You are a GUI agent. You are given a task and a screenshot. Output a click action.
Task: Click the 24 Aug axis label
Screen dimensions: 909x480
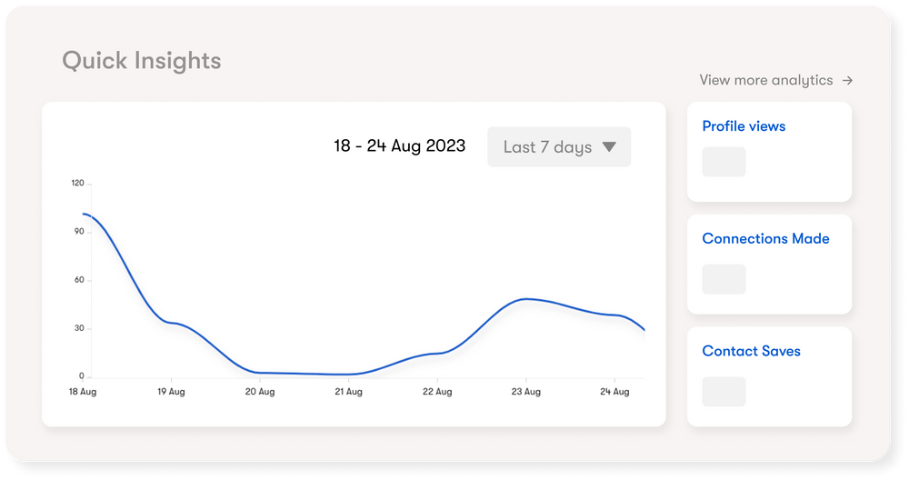click(614, 392)
